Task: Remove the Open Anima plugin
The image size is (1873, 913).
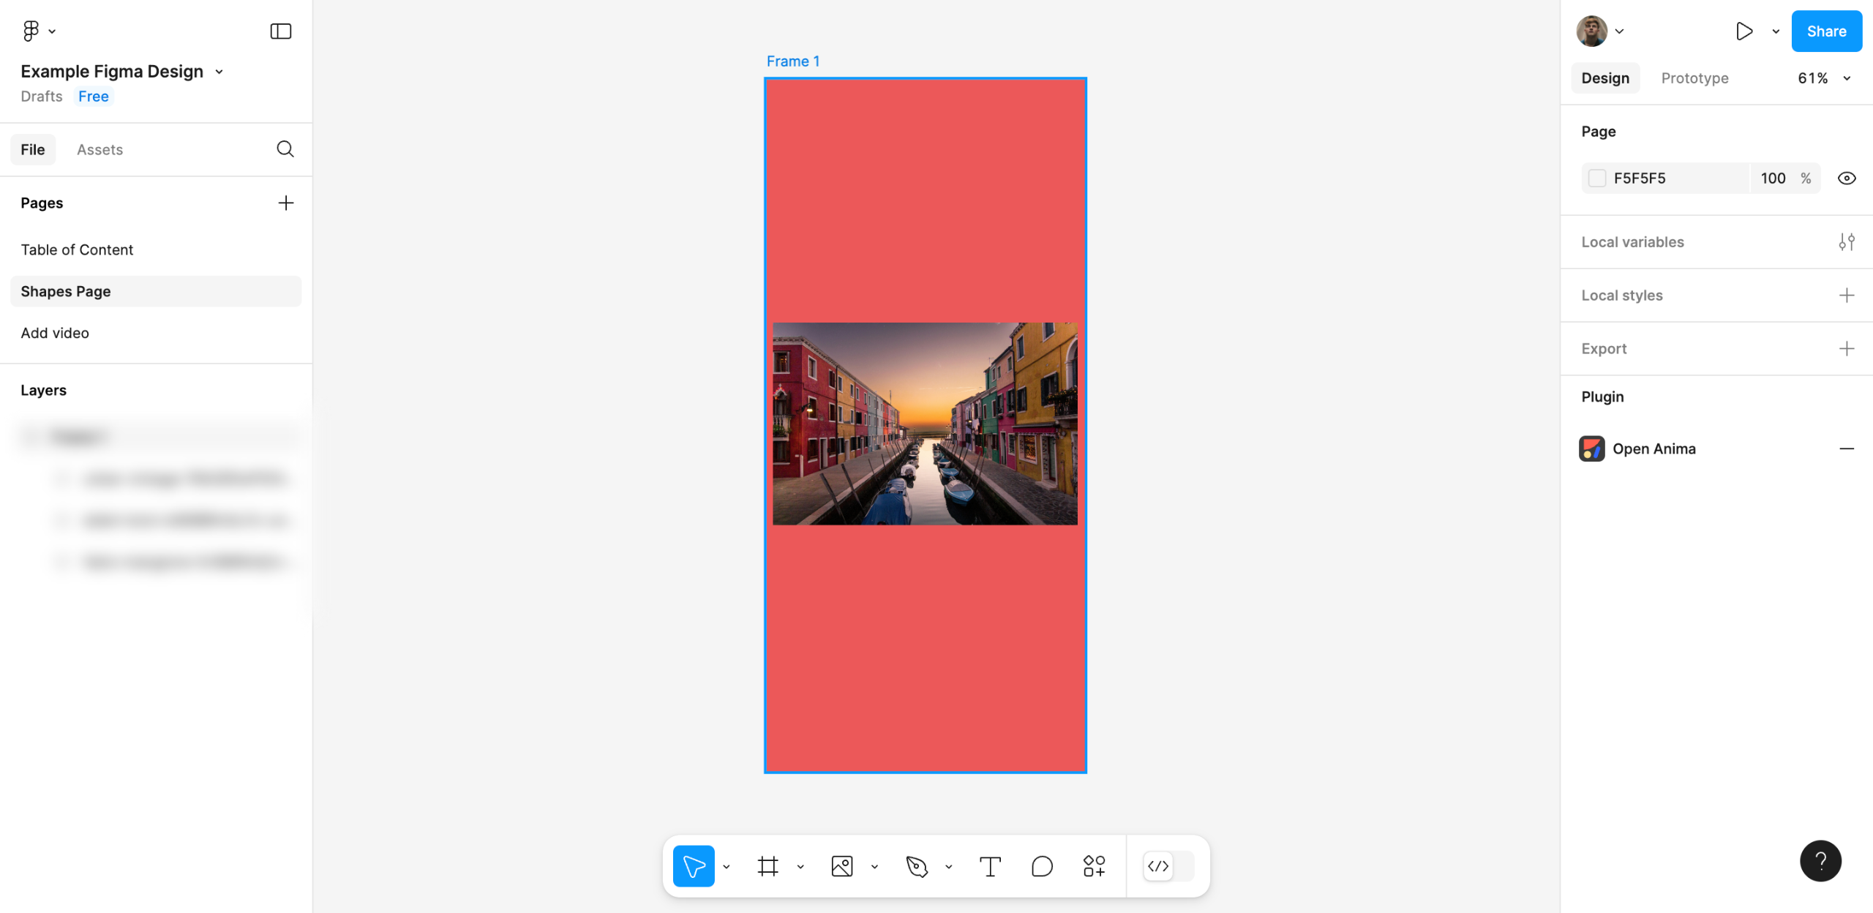Action: point(1846,448)
